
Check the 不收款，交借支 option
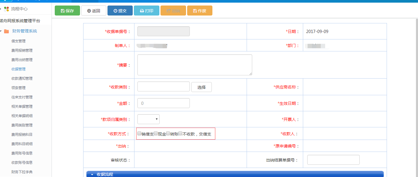point(181,133)
